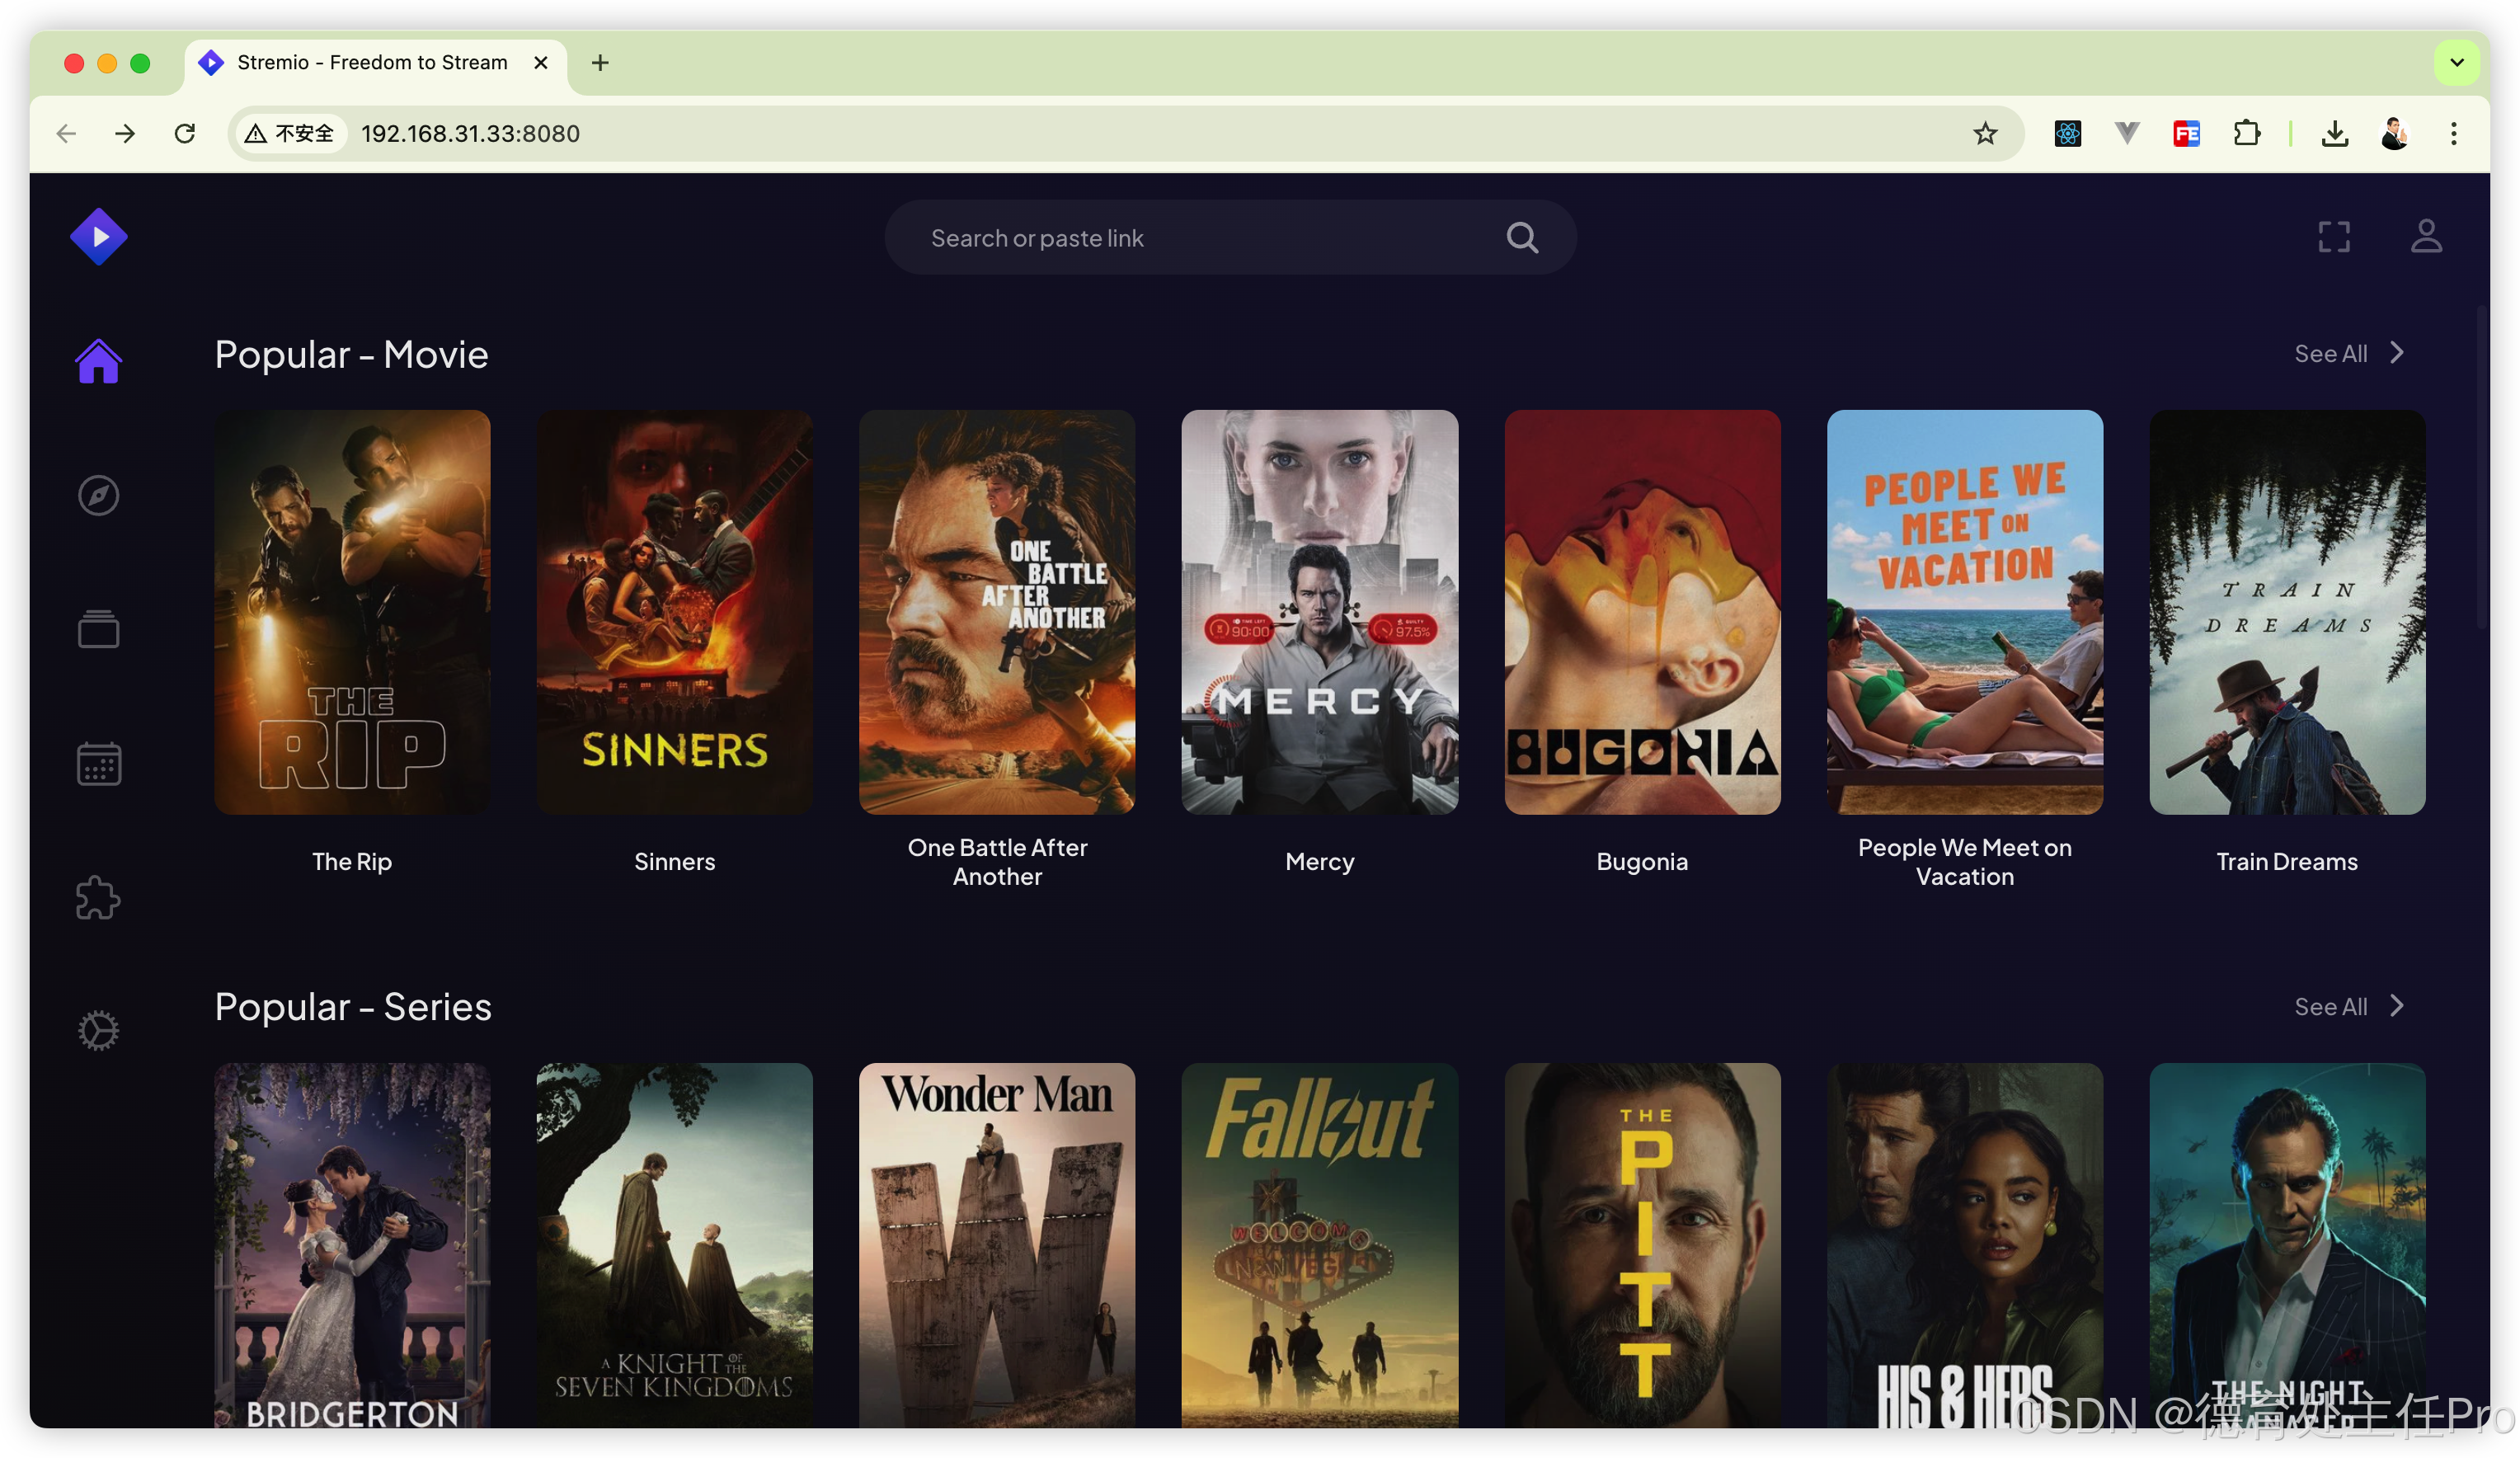
Task: Open the Calendar icon in sidebar
Action: tap(98, 763)
